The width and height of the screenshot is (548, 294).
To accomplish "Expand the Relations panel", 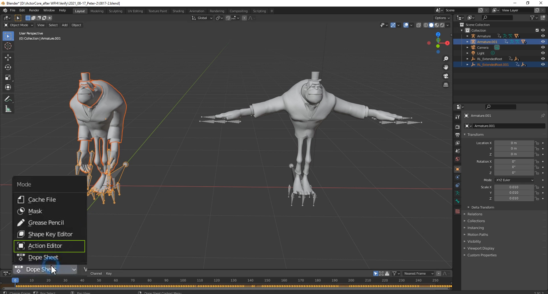I will coord(475,214).
